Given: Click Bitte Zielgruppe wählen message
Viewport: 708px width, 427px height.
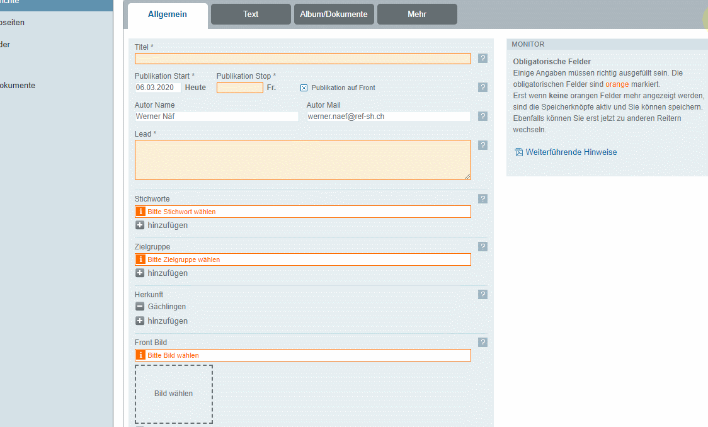Looking at the screenshot, I should coord(184,259).
